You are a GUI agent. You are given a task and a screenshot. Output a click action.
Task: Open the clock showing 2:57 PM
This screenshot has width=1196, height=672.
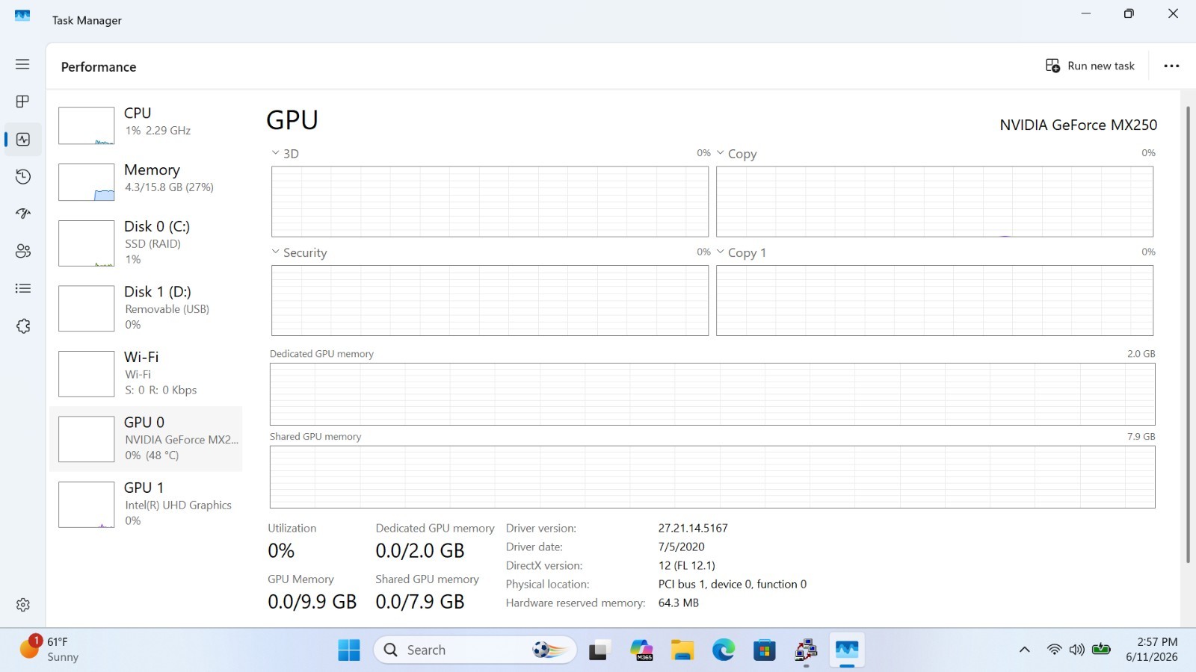pos(1151,650)
